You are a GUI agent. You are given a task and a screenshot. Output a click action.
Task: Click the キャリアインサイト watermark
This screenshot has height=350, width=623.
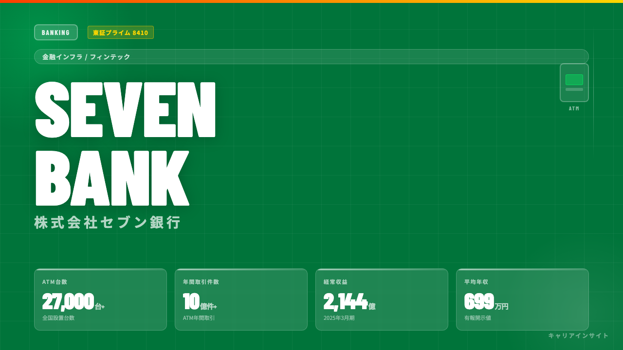point(578,335)
